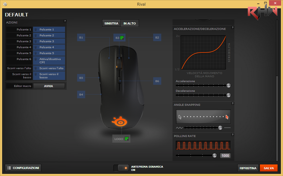Screen dimensions: 283x176
Task: Save settings with SALVA button
Action: [269, 168]
